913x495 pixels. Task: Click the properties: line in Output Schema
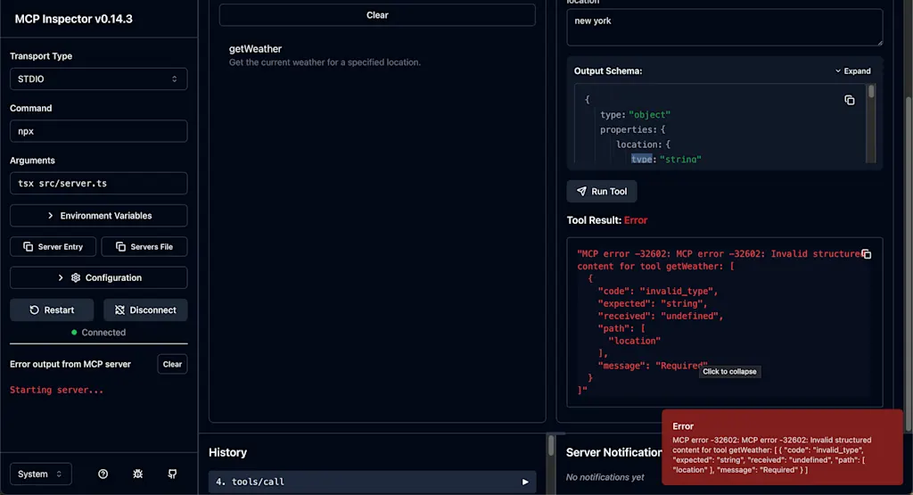[632, 130]
